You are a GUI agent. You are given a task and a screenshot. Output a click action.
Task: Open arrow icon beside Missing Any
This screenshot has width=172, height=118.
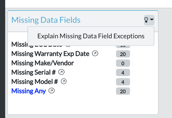coord(52,91)
